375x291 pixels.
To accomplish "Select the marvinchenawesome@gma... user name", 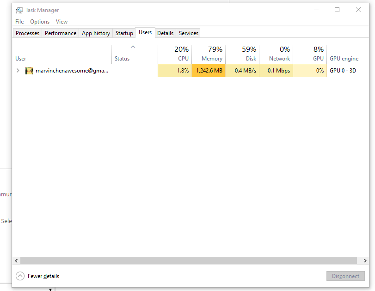I will pos(72,71).
